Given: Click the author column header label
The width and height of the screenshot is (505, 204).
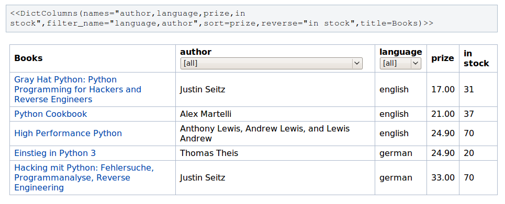Looking at the screenshot, I should tap(196, 52).
